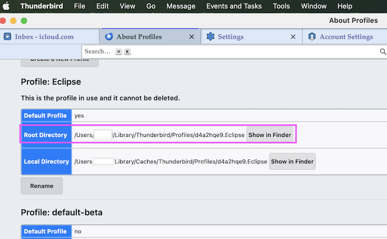Click the Settings tab gear icon
The width and height of the screenshot is (387, 239).
(210, 37)
